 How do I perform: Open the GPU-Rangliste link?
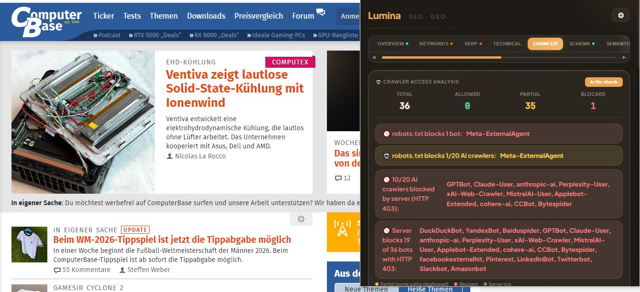pyautogui.click(x=336, y=35)
